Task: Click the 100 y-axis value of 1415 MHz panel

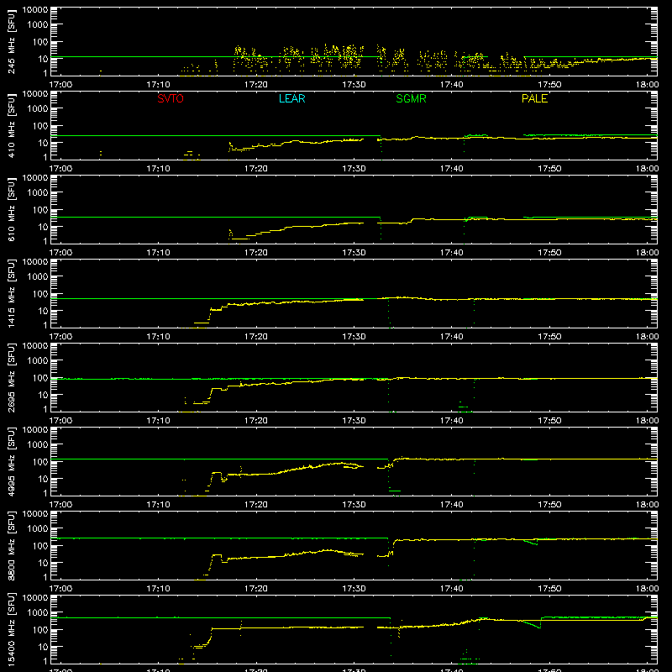Action: click(40, 294)
